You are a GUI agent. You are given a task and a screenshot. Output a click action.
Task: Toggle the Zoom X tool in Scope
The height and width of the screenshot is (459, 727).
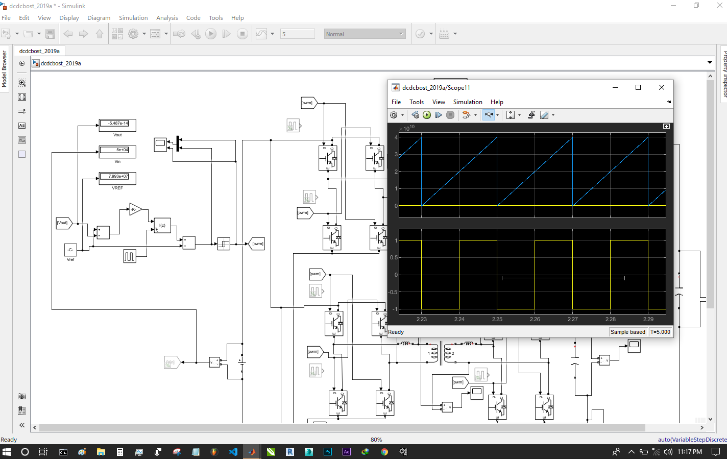tap(489, 115)
